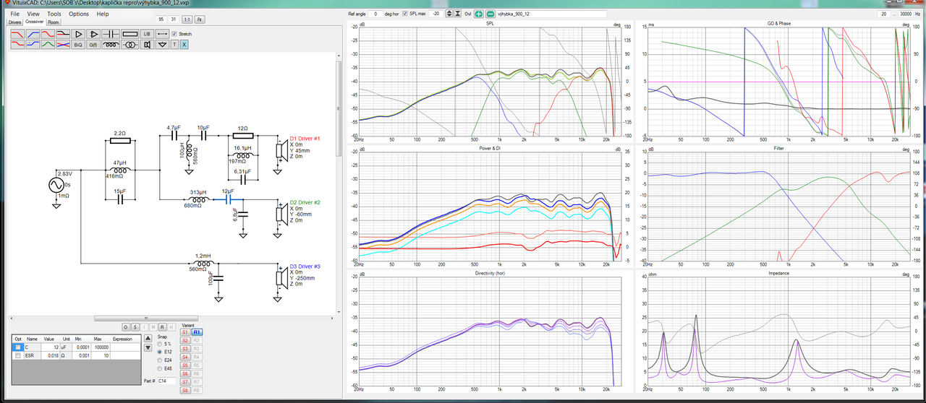
Task: Select the blue high-shelf filter icon in second row
Action: [33, 45]
